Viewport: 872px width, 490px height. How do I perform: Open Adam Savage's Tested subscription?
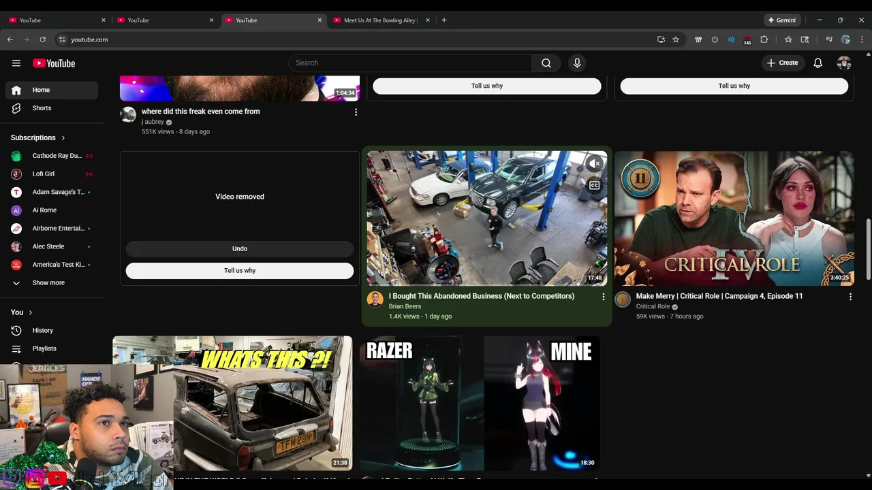52,192
